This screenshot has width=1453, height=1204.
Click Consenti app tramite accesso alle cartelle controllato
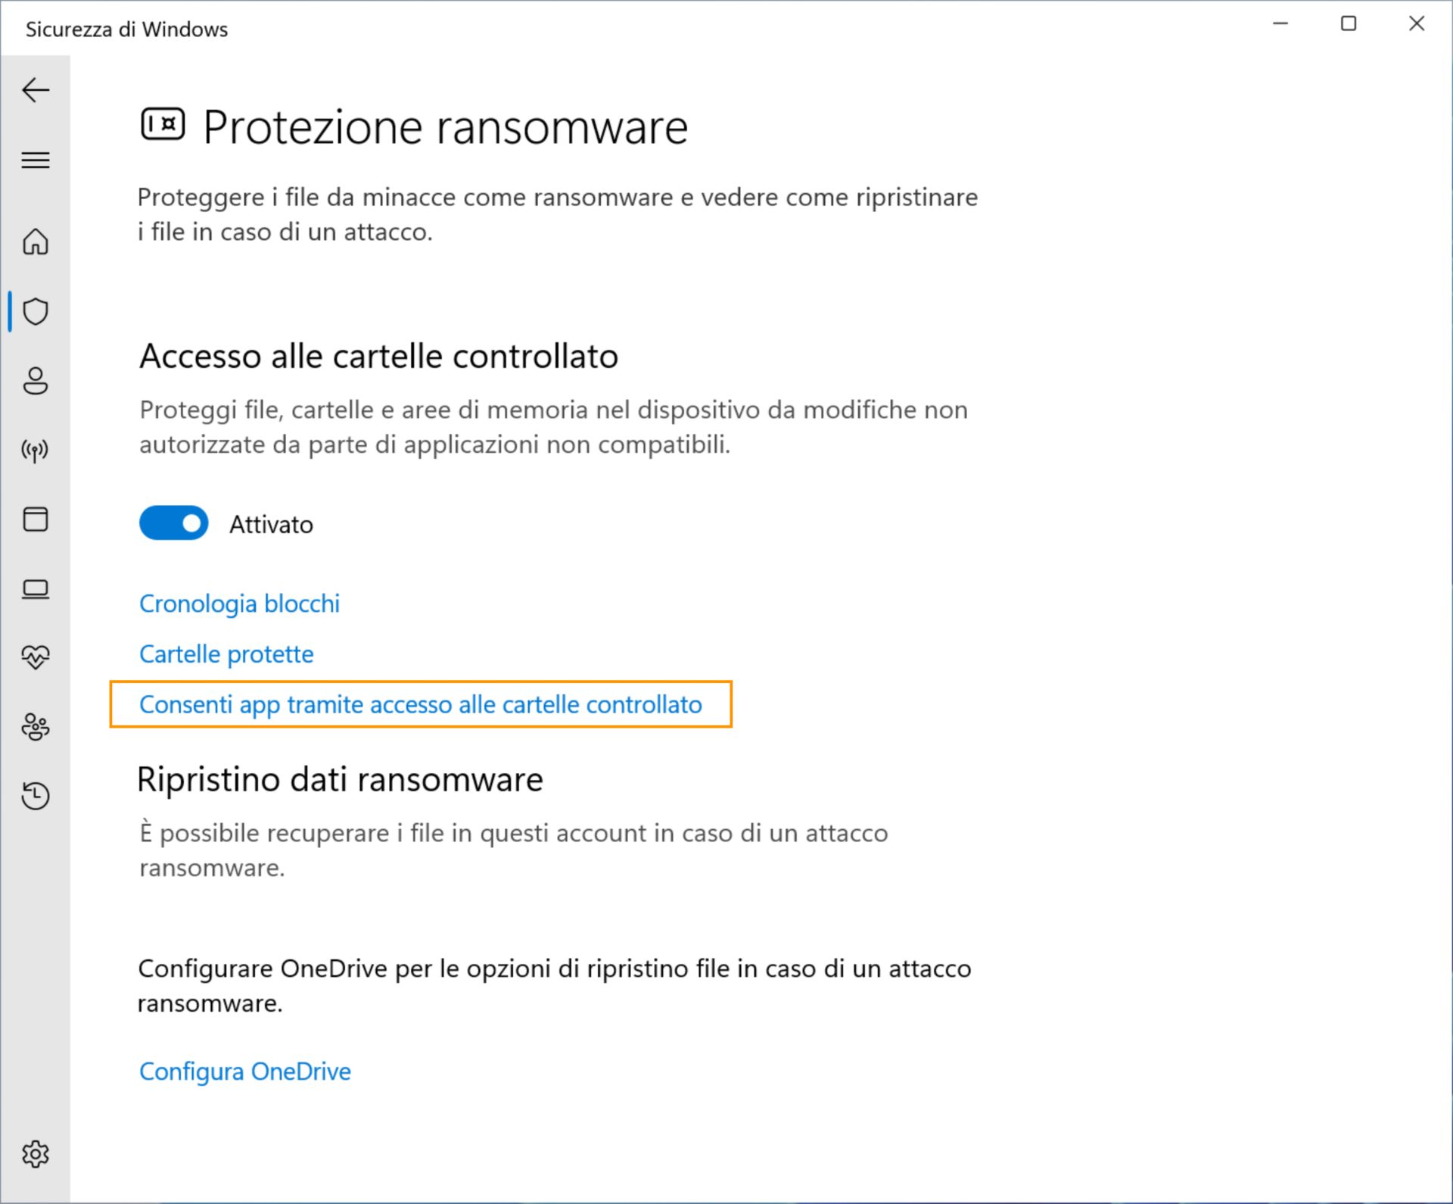[x=420, y=704]
